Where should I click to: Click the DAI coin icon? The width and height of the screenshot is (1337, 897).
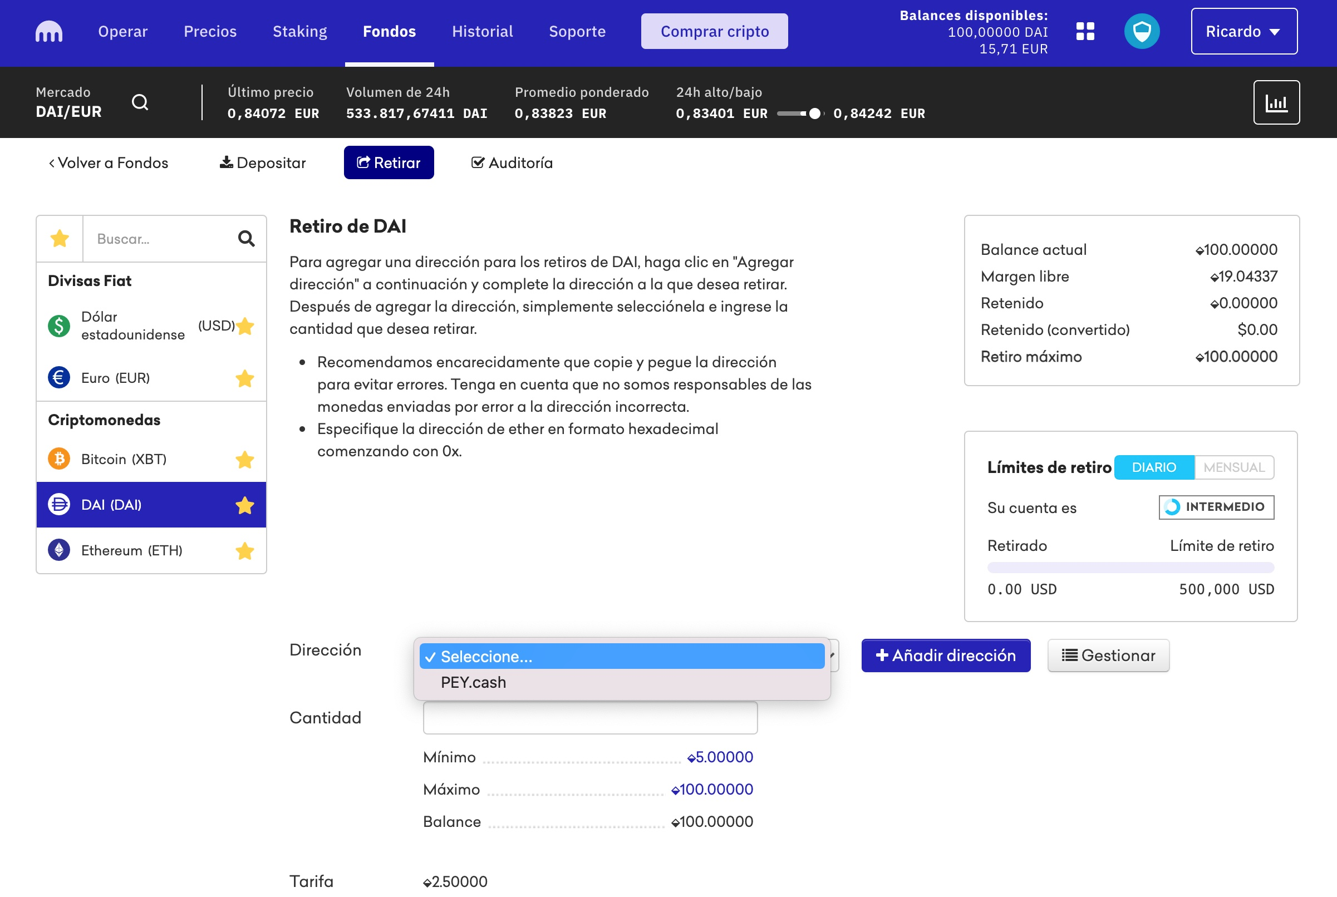(x=59, y=505)
